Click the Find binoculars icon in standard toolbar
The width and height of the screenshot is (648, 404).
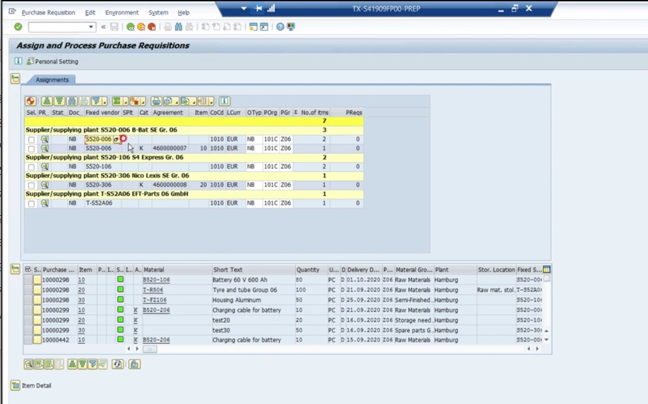(179, 27)
